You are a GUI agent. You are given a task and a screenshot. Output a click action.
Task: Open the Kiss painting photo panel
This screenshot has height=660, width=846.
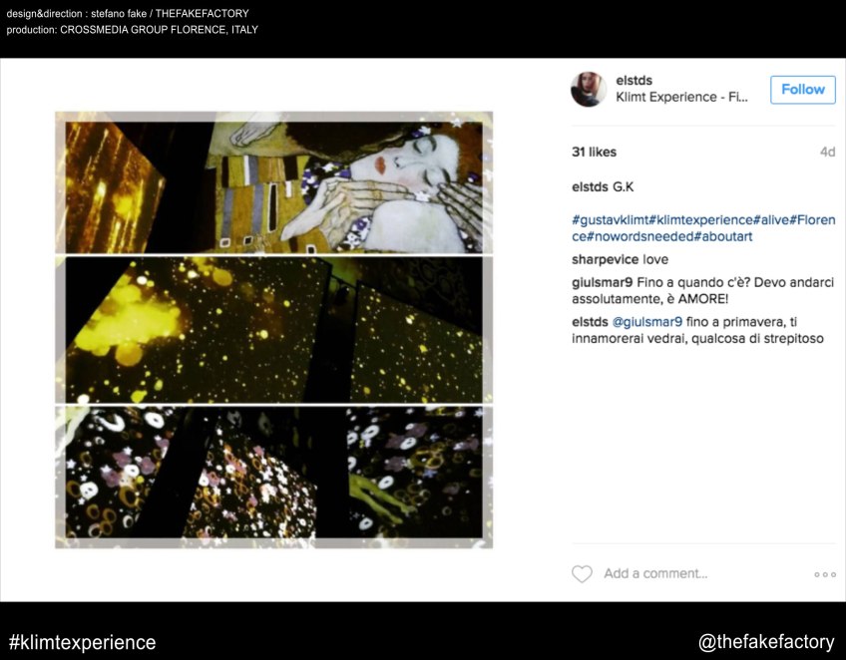(274, 187)
